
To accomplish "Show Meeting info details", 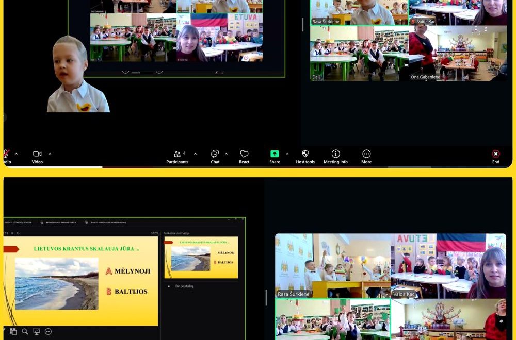I will click(x=335, y=157).
